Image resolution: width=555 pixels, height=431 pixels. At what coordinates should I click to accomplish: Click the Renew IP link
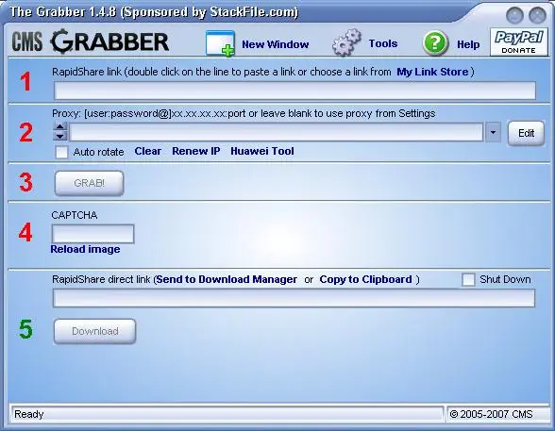(x=196, y=151)
